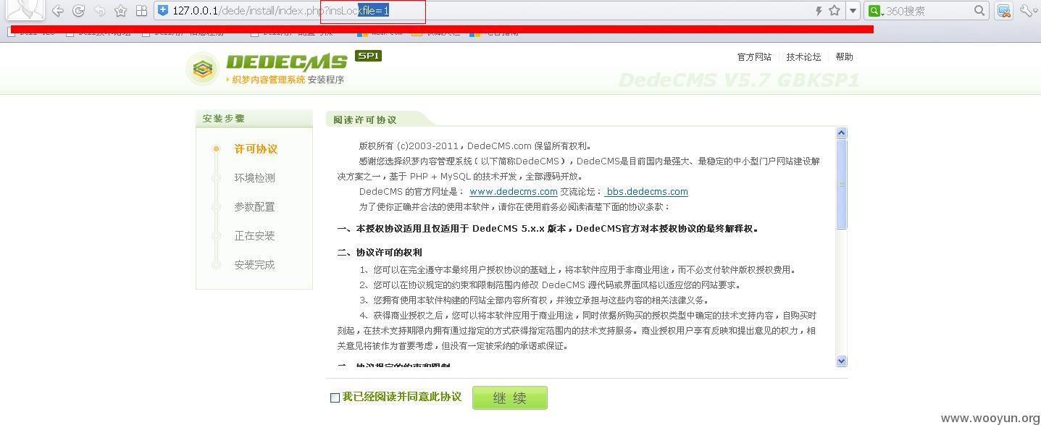The image size is (1041, 425).
Task: Click the license text scrollbar thumb
Action: point(841,185)
